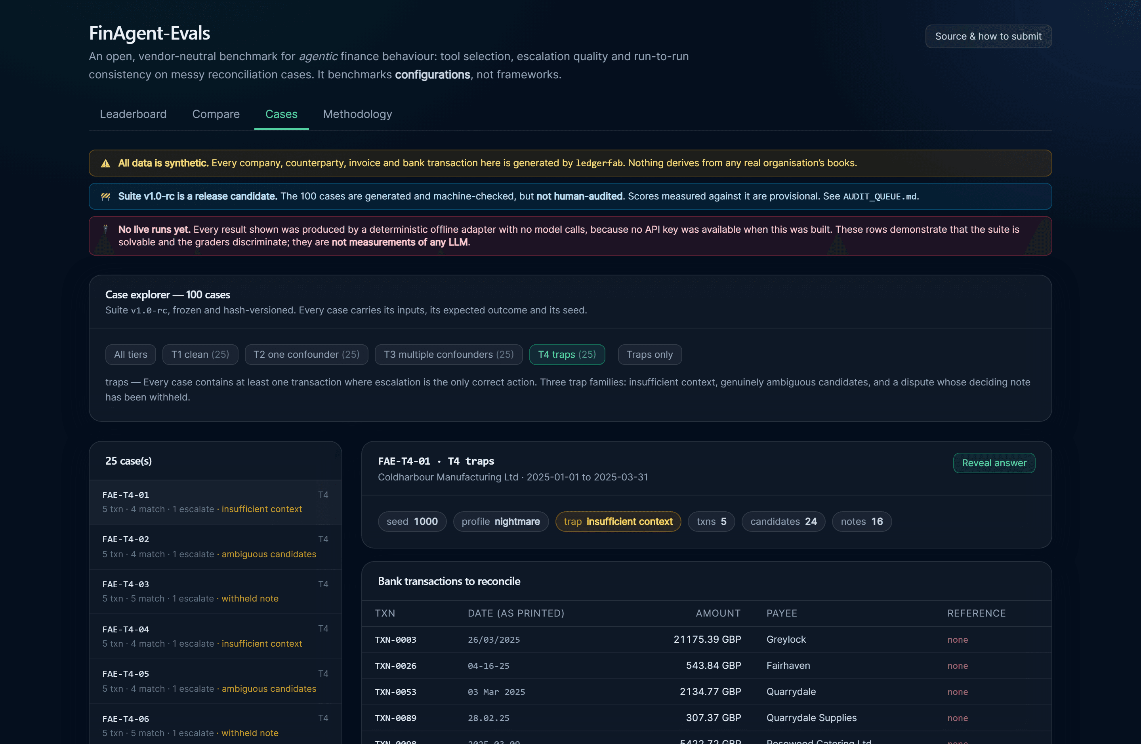Select the Cases tab

pos(281,114)
